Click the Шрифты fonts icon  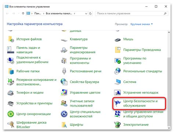(64, 125)
